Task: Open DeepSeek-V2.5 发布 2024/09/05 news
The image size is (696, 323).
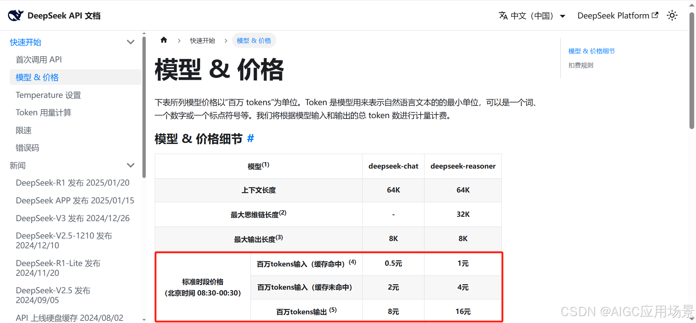Action: [53, 295]
